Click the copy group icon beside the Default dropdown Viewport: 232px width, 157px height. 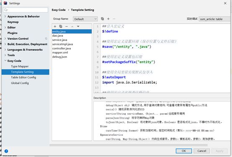pos(102,19)
